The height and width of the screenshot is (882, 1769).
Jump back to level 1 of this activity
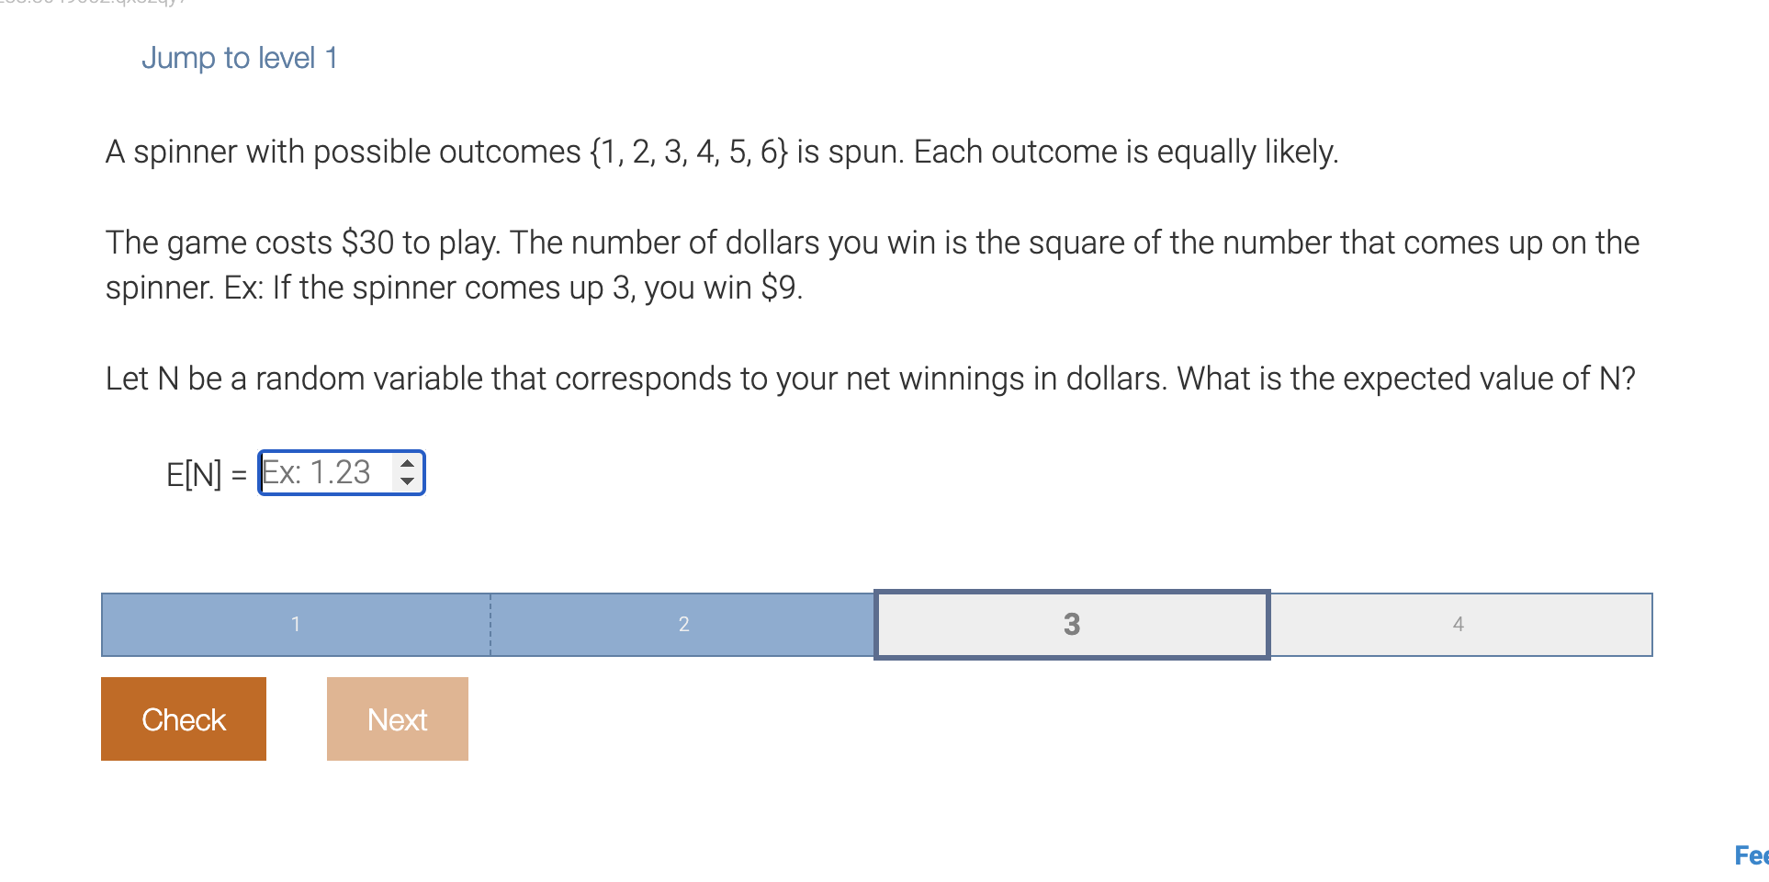pos(240,57)
